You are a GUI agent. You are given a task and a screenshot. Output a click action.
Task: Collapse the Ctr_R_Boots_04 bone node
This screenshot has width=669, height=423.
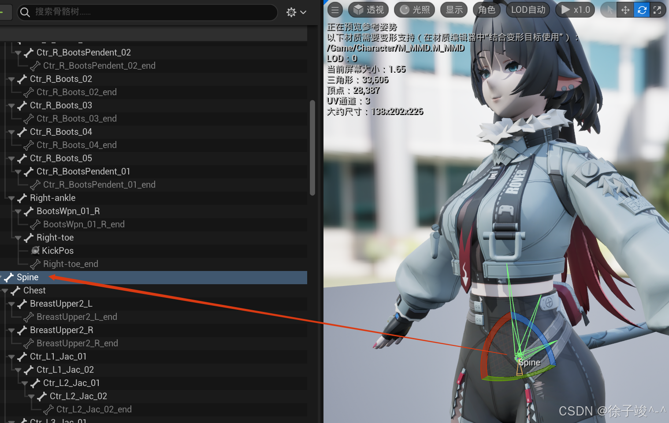tap(11, 132)
